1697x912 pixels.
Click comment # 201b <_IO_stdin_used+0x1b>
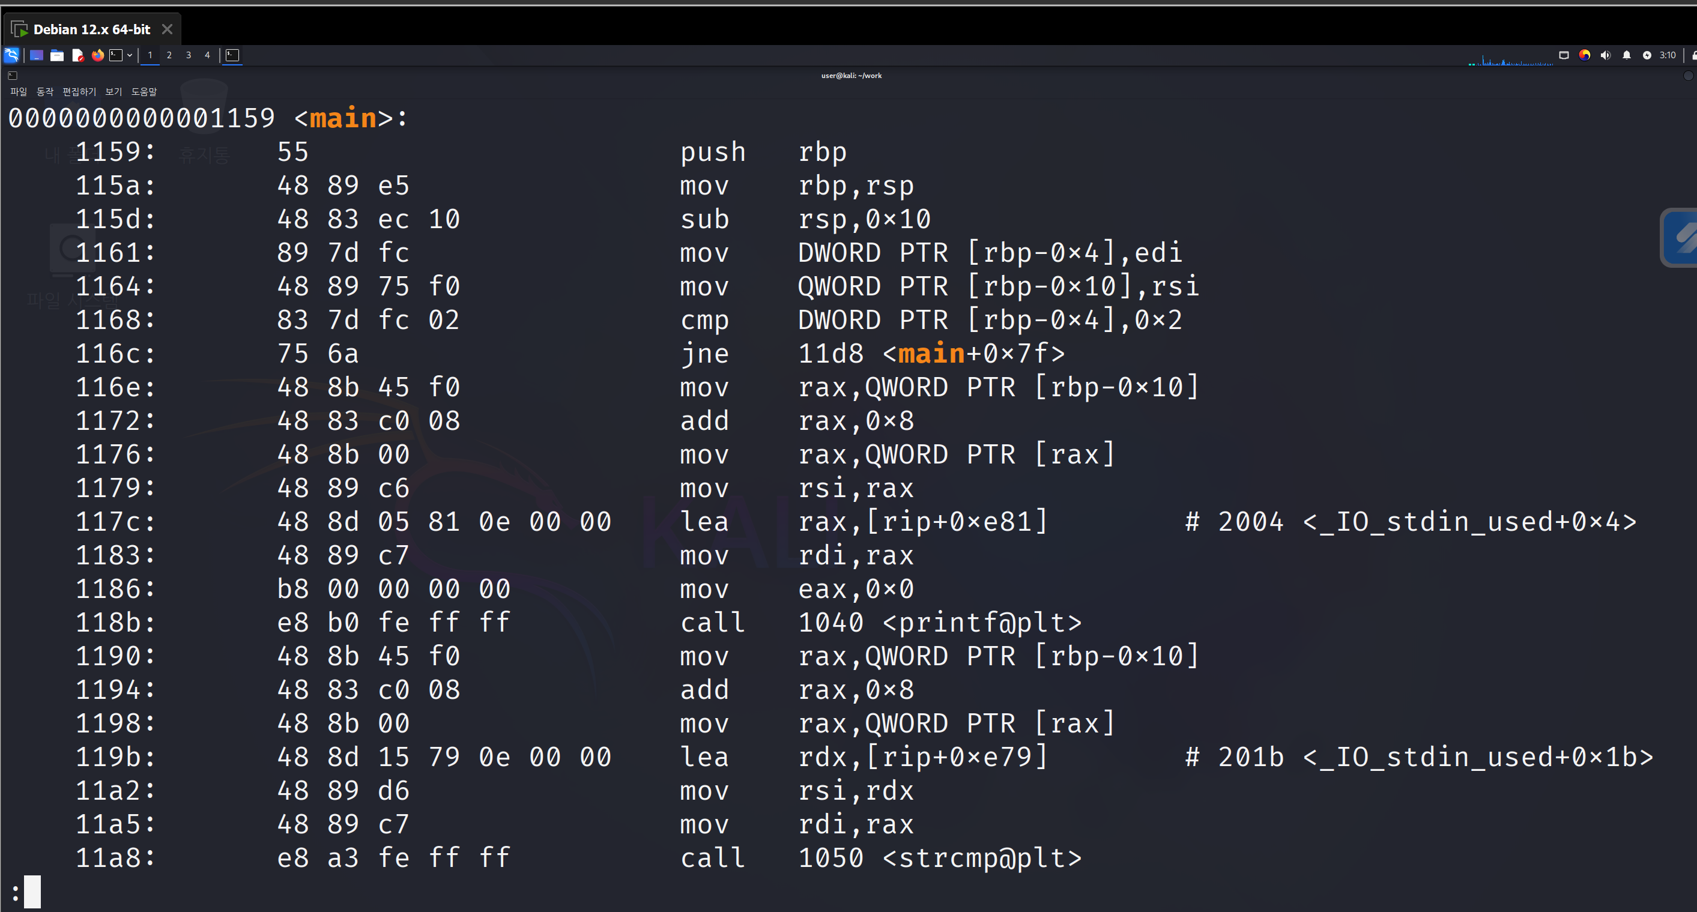[x=1419, y=757]
